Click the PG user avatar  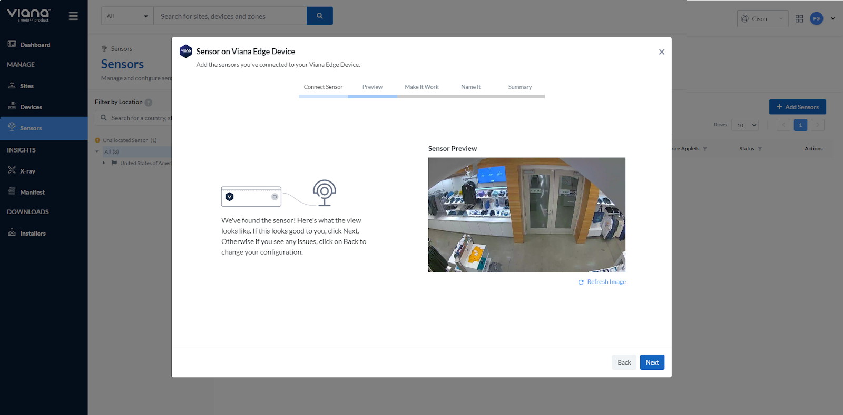[x=816, y=18]
